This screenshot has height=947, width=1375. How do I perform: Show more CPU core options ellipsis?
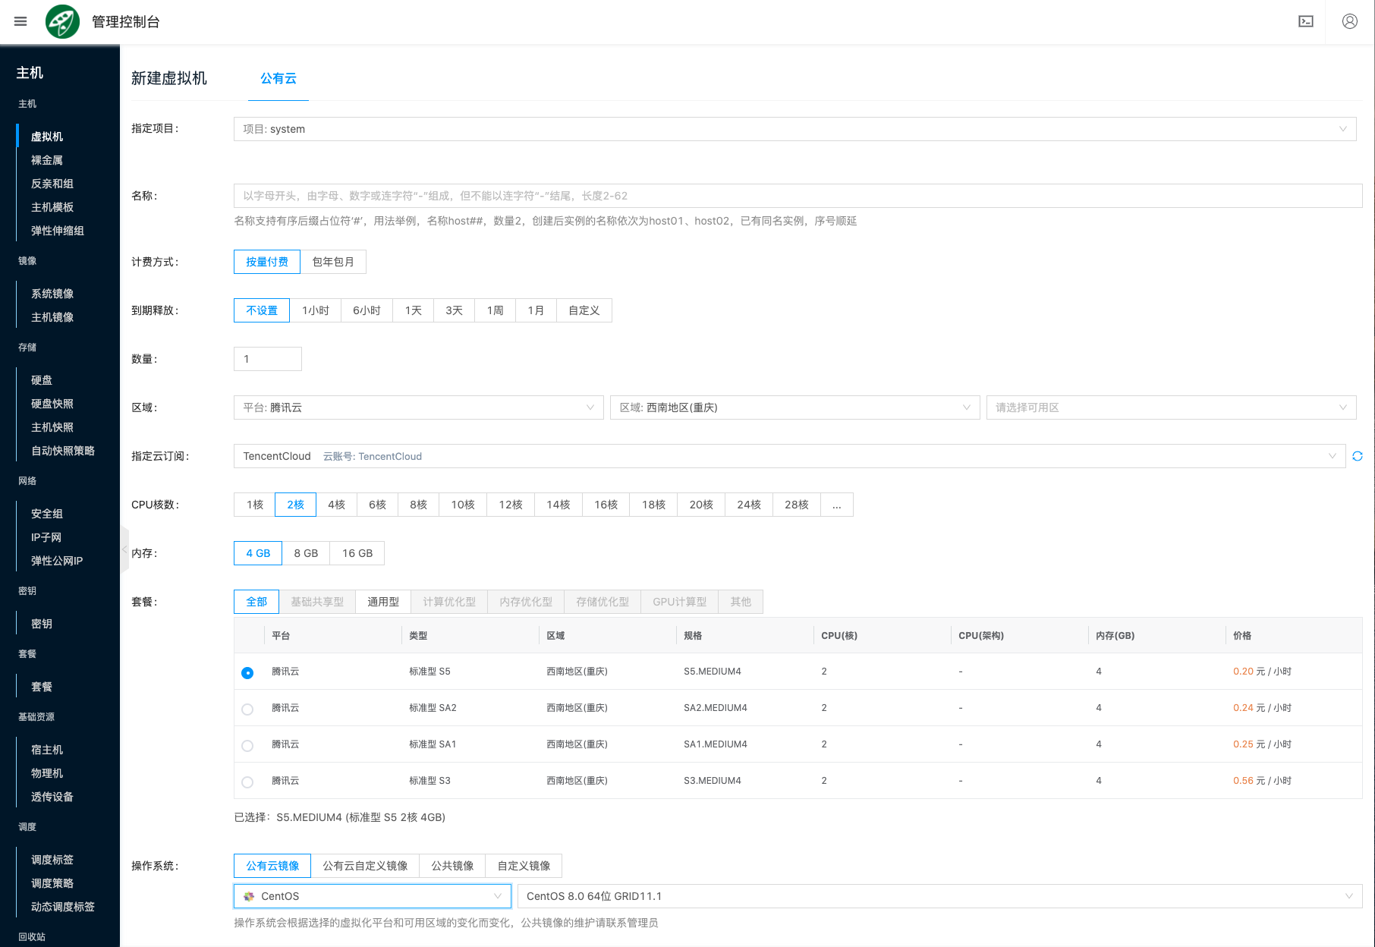click(x=836, y=505)
